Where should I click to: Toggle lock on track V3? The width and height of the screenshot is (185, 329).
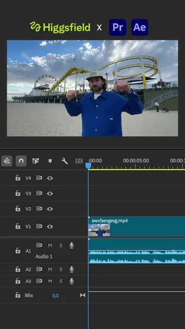(x=18, y=193)
